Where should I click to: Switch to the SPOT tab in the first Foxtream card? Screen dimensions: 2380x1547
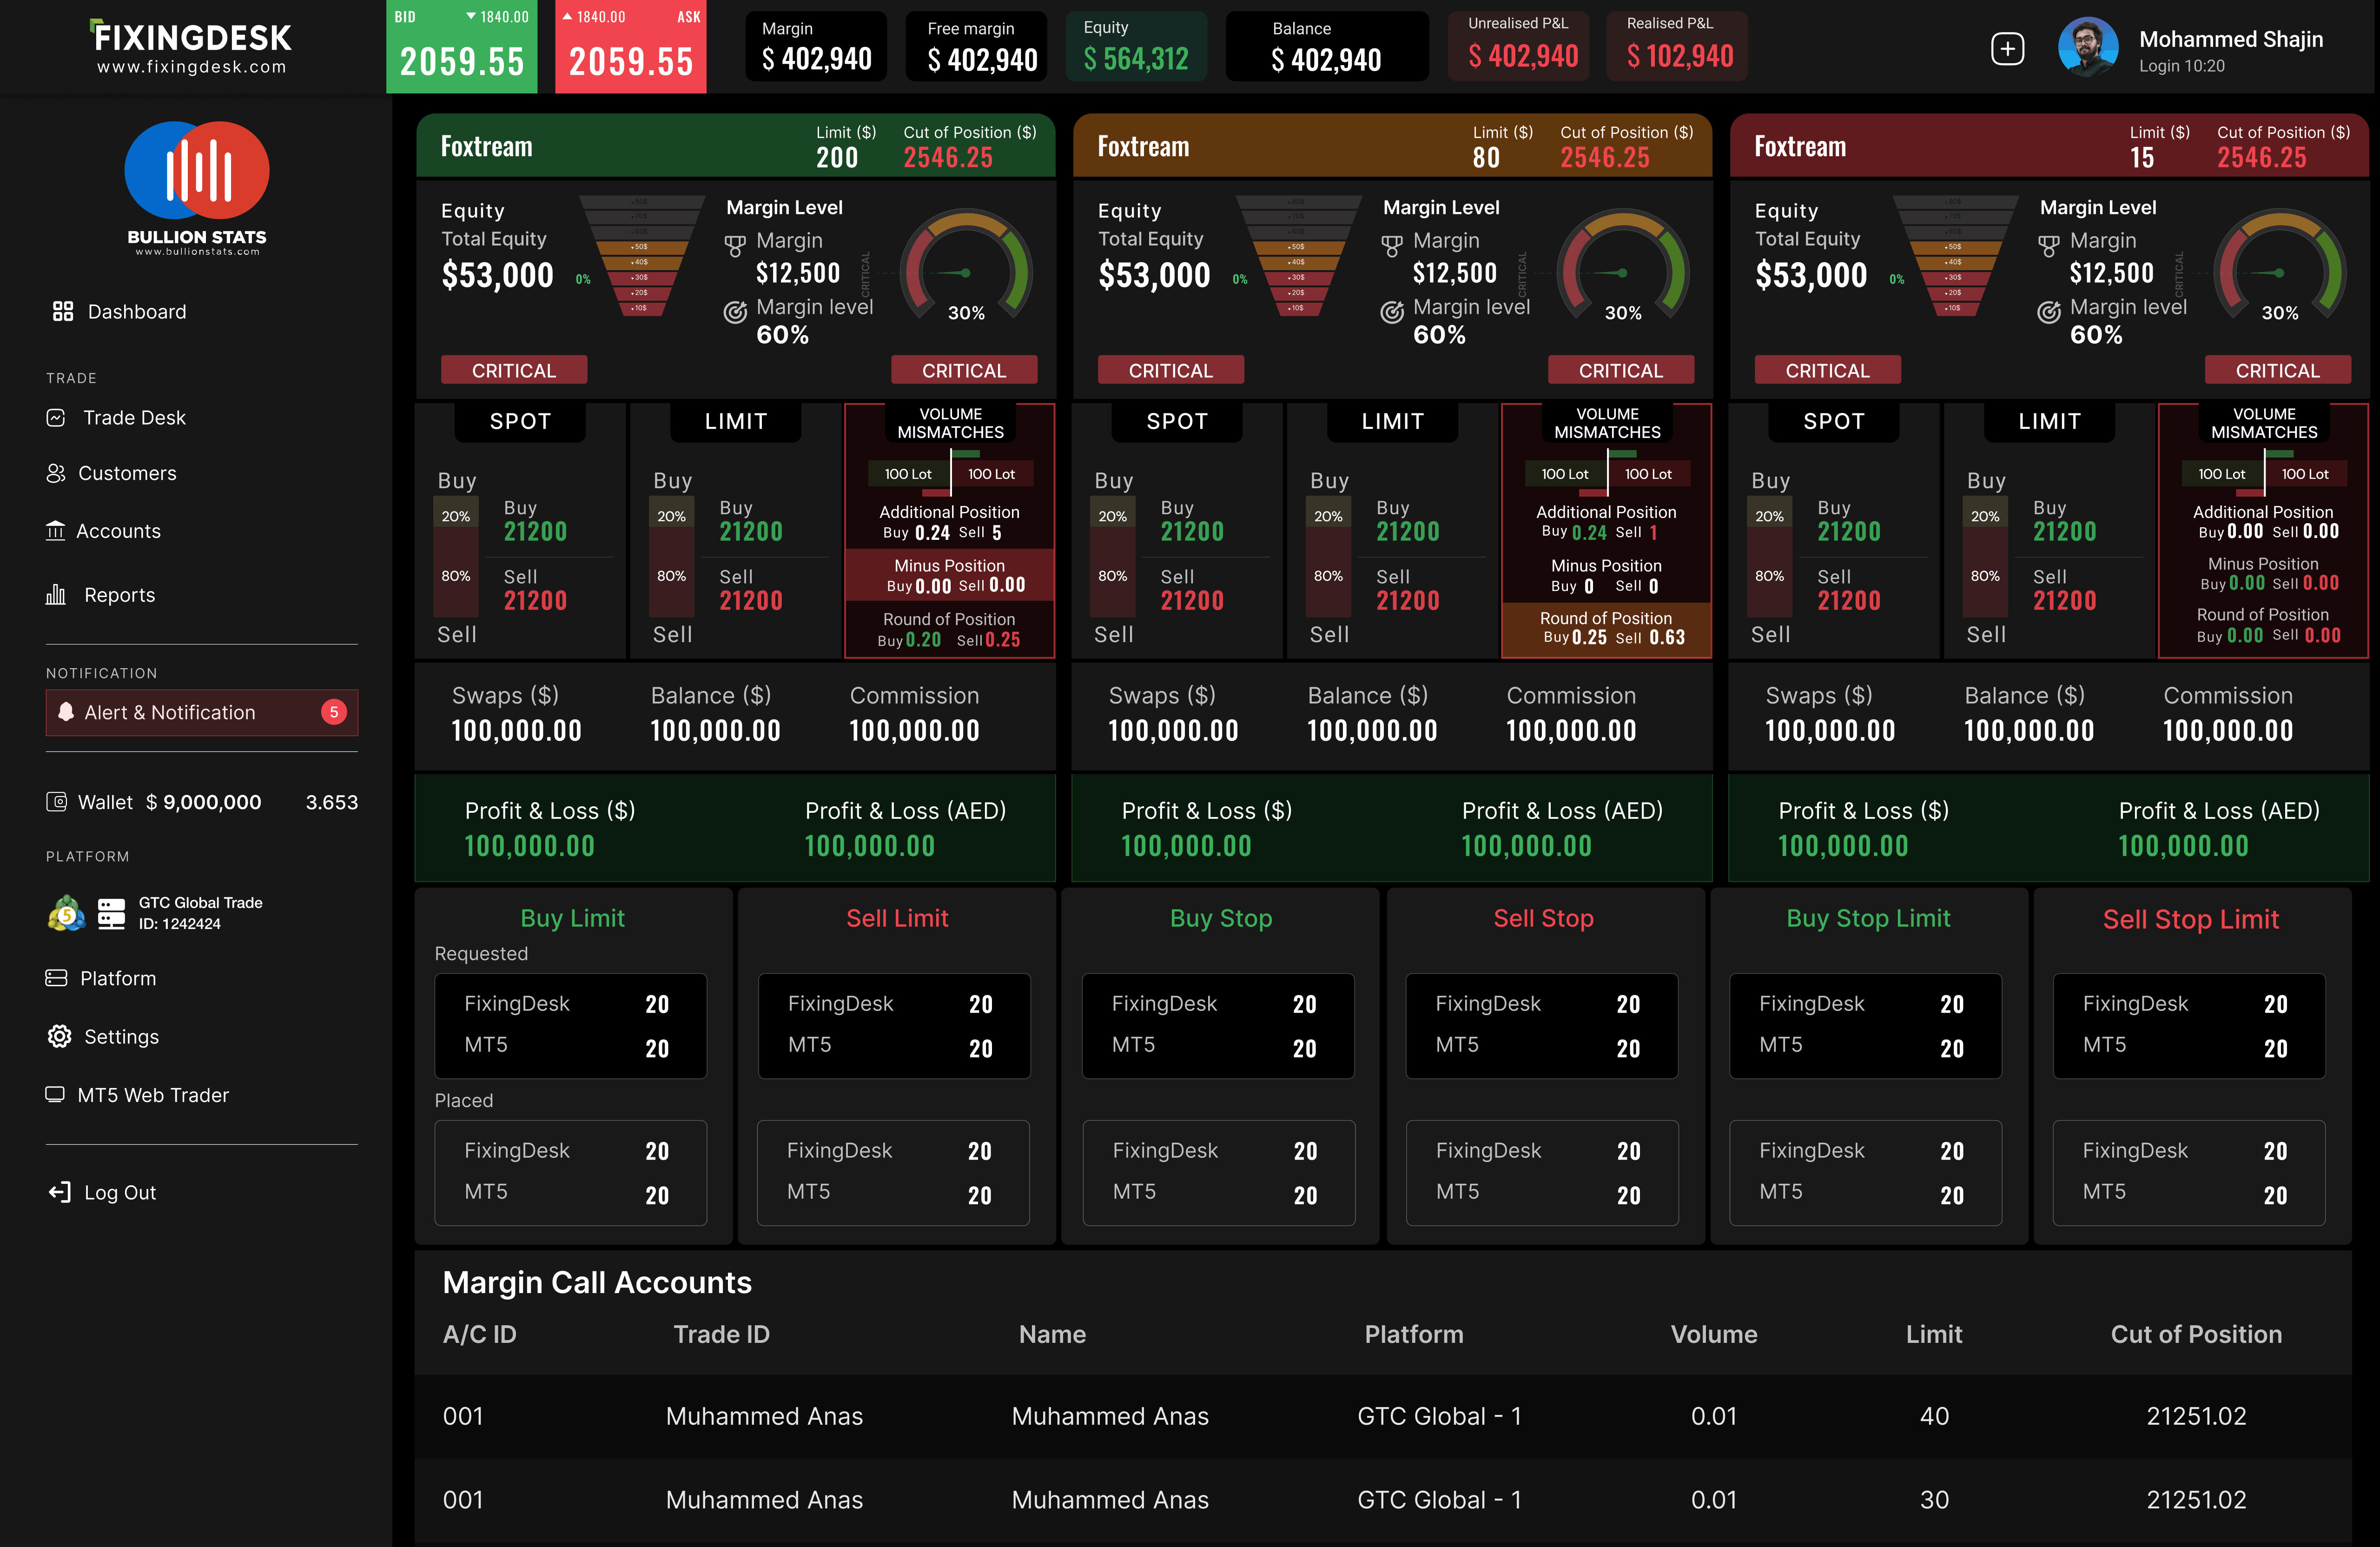click(520, 421)
